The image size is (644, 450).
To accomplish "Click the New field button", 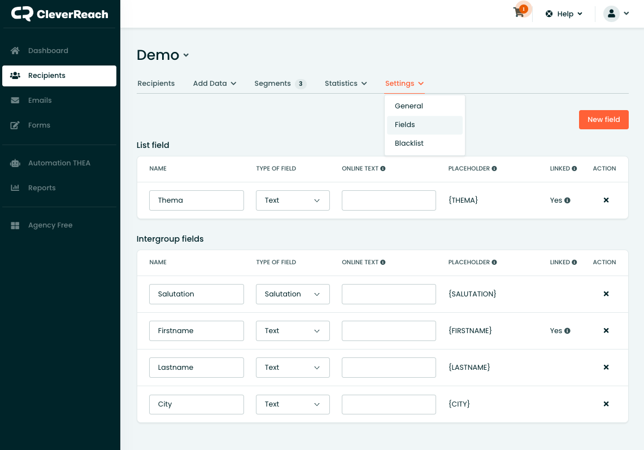I will tap(603, 120).
